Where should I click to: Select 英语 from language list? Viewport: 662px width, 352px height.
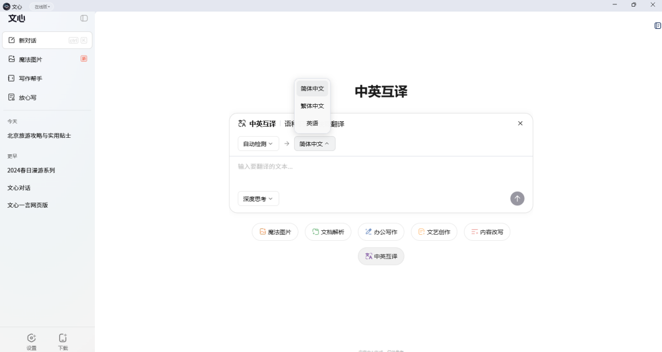pos(312,123)
